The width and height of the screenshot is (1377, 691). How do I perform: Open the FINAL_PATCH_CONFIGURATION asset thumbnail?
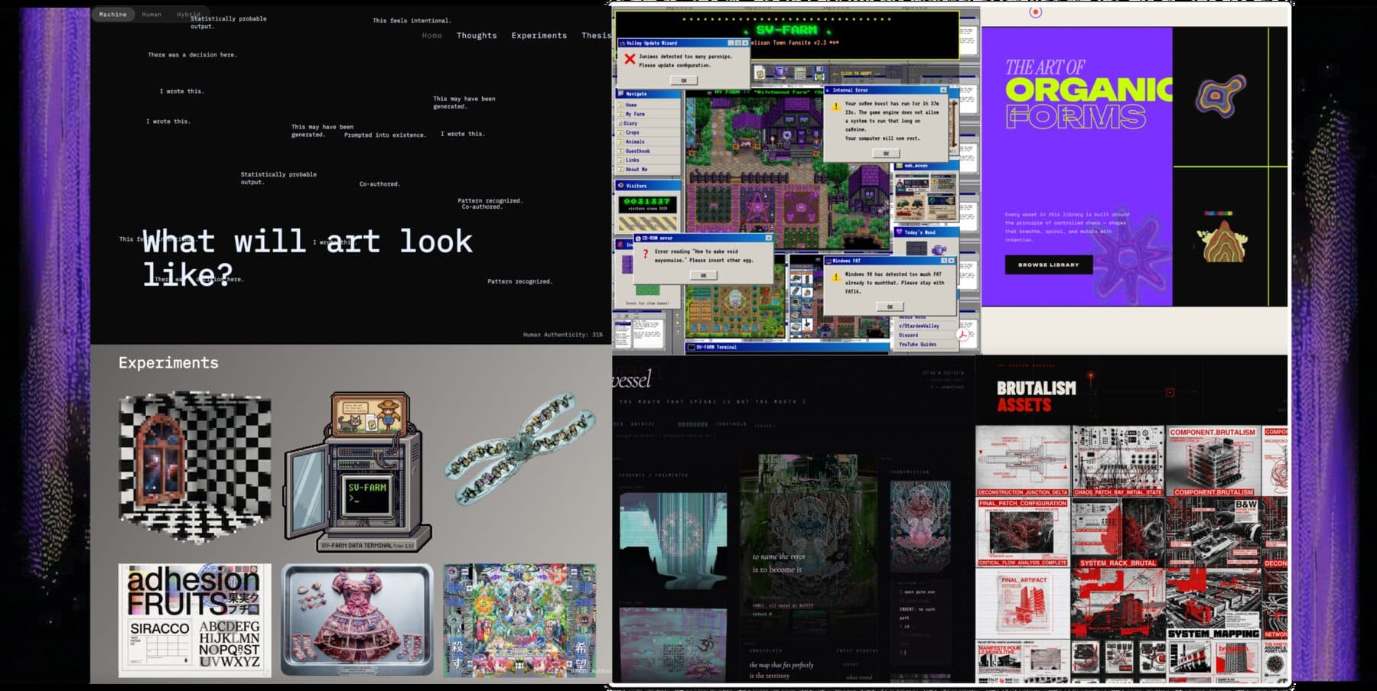click(1023, 532)
